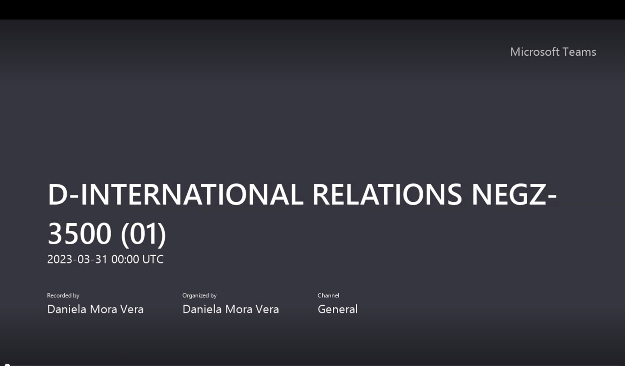
Task: Click the Channel label
Action: tap(328, 295)
